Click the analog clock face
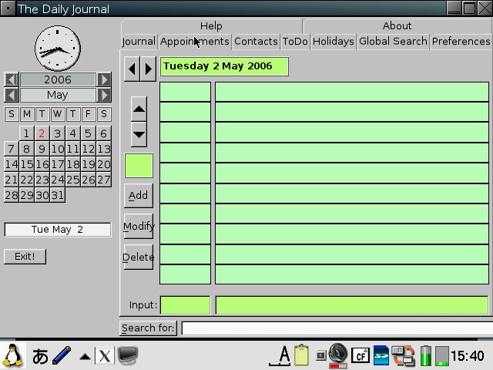This screenshot has height=370, width=493. [x=58, y=48]
